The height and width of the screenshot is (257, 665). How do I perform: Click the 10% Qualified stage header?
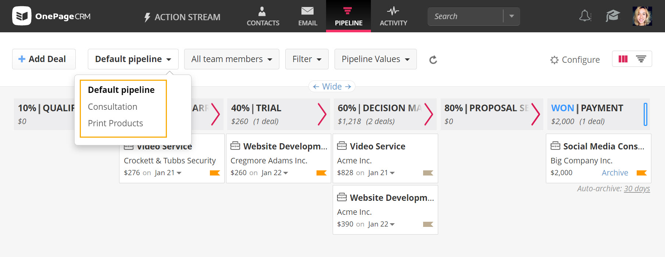pos(44,114)
